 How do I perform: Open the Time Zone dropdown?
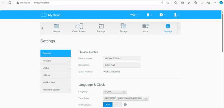pyautogui.click(x=126, y=98)
